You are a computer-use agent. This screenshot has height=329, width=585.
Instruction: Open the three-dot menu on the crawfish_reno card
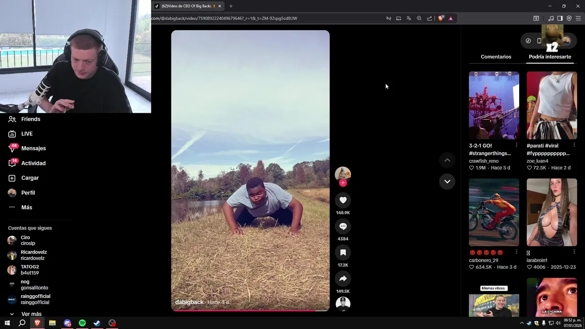[x=516, y=145]
